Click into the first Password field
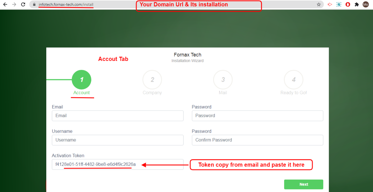 (x=257, y=116)
